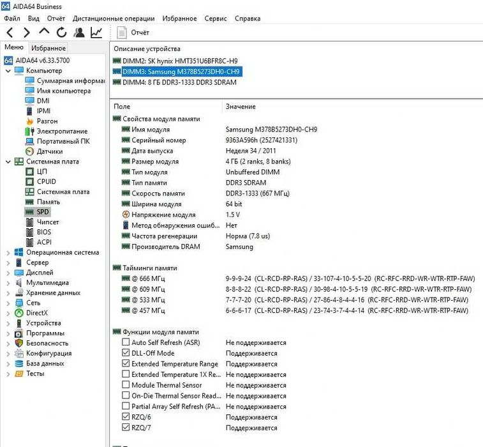Go back with the left arrow toolbar icon
This screenshot has width=483, height=447.
point(10,33)
